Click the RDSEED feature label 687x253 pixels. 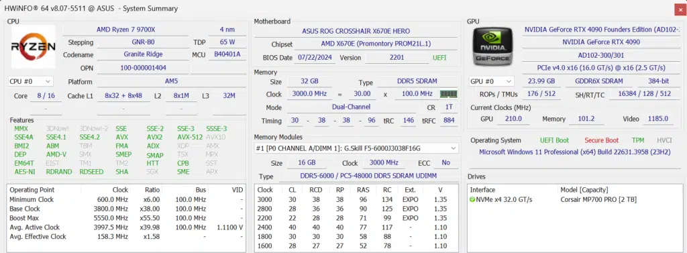click(91, 171)
